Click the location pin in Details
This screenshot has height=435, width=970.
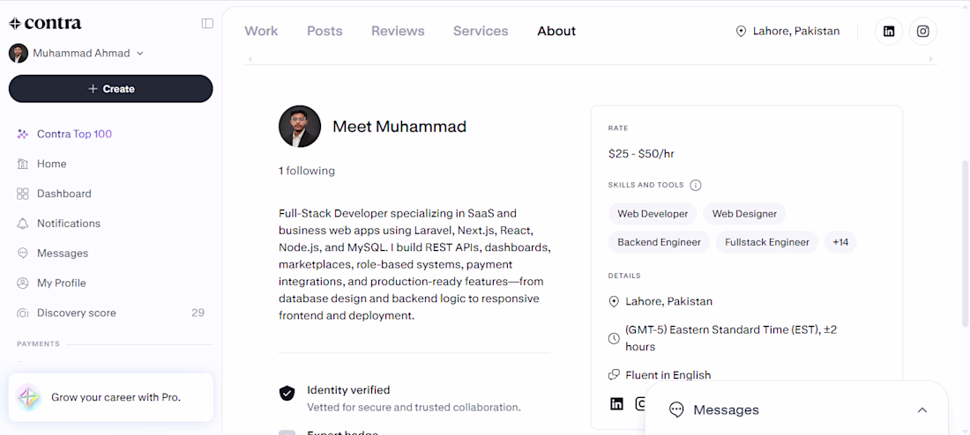click(614, 301)
